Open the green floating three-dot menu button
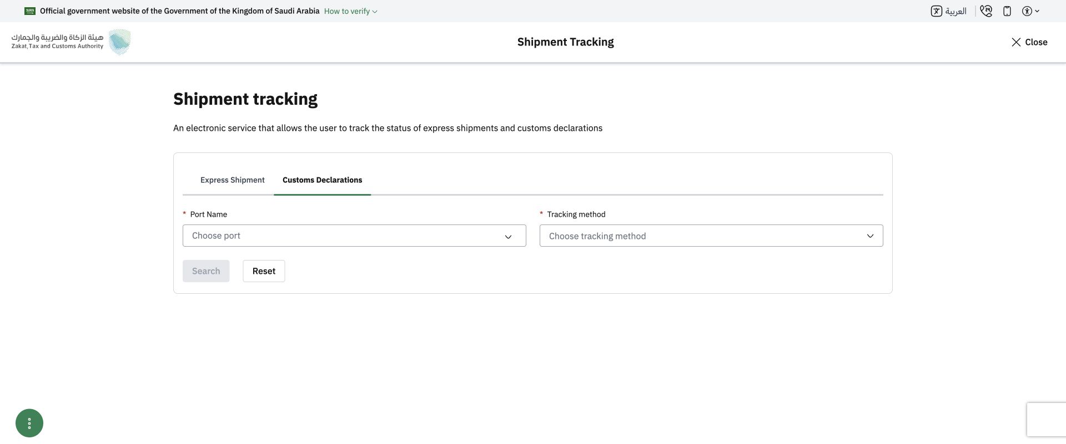 [x=29, y=423]
